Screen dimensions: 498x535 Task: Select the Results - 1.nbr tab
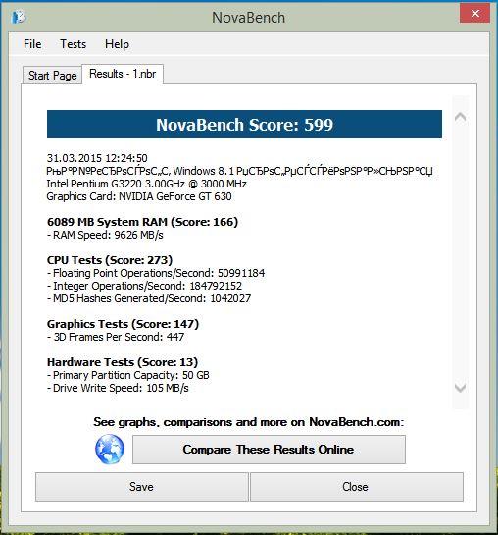123,74
